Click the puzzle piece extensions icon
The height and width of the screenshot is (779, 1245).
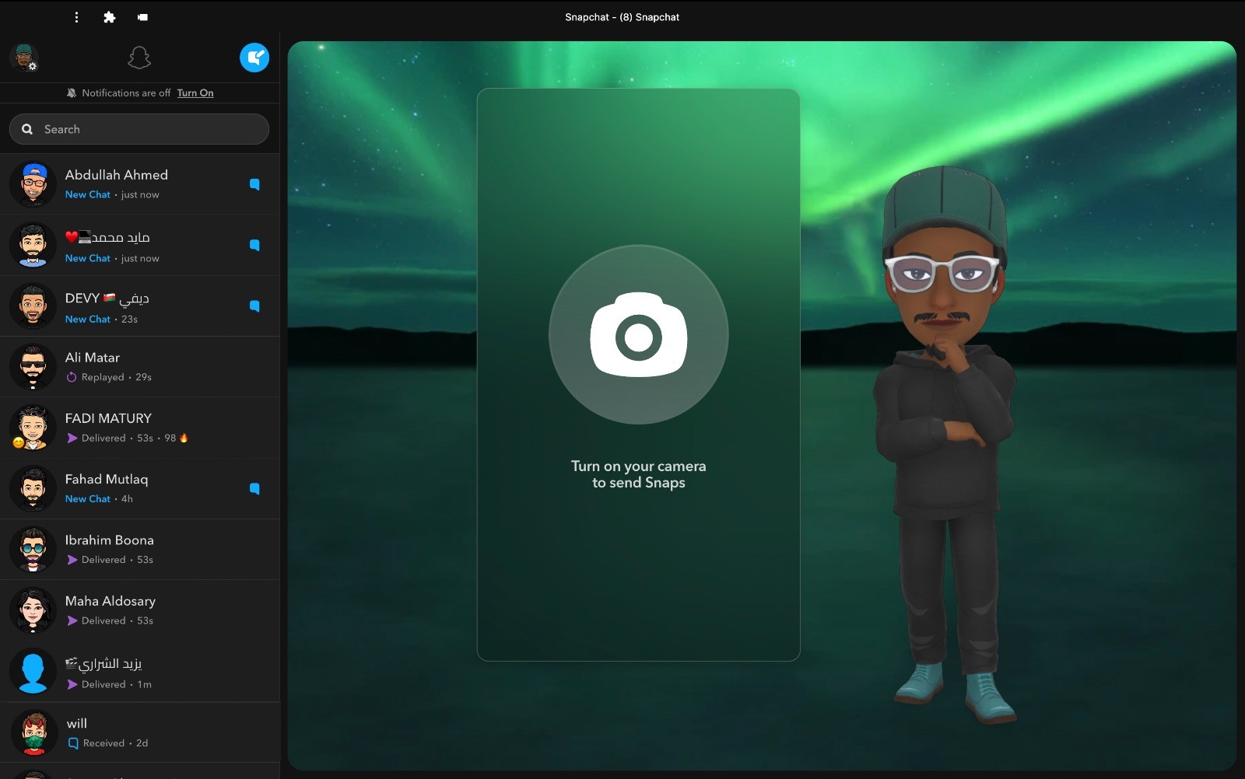click(110, 17)
